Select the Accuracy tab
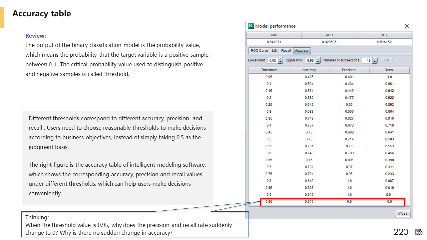This screenshot has height=240, width=427. point(302,51)
